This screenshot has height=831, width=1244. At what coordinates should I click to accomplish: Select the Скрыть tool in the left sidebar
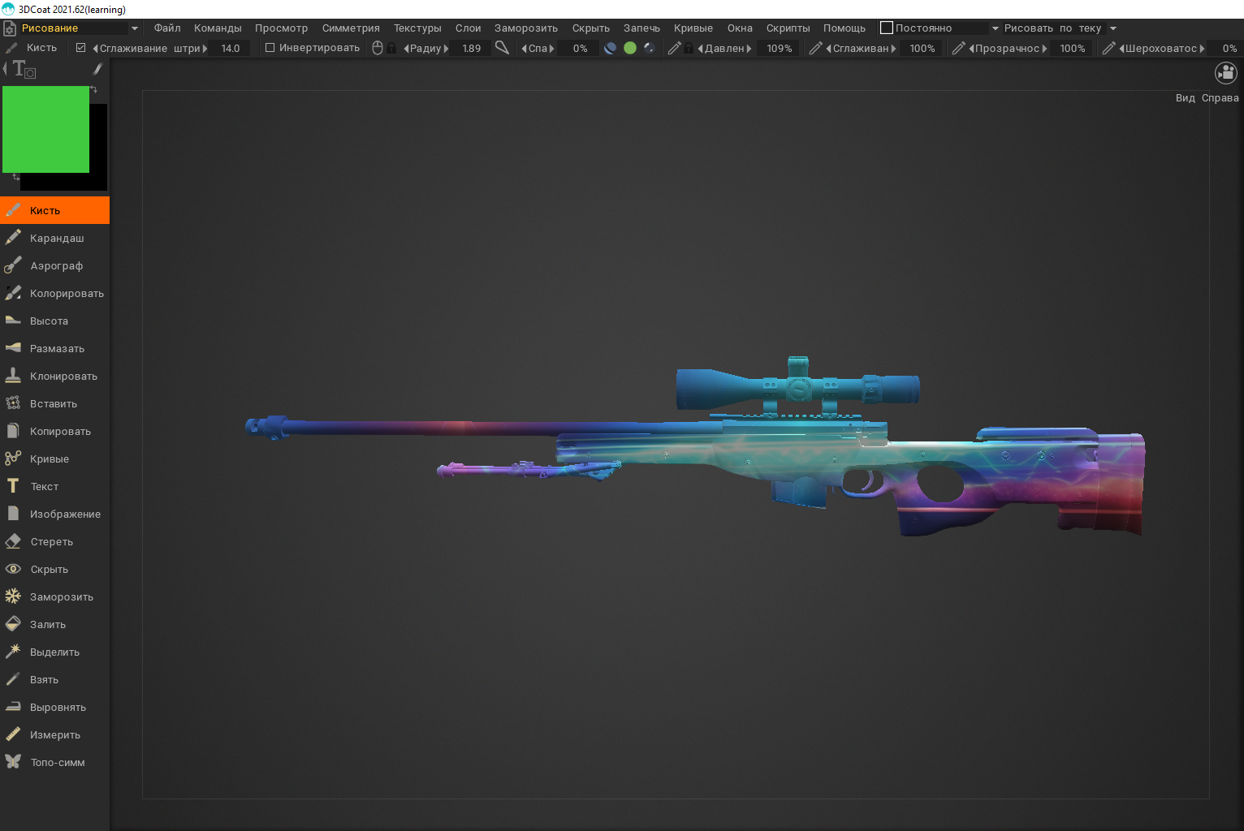[x=54, y=569]
